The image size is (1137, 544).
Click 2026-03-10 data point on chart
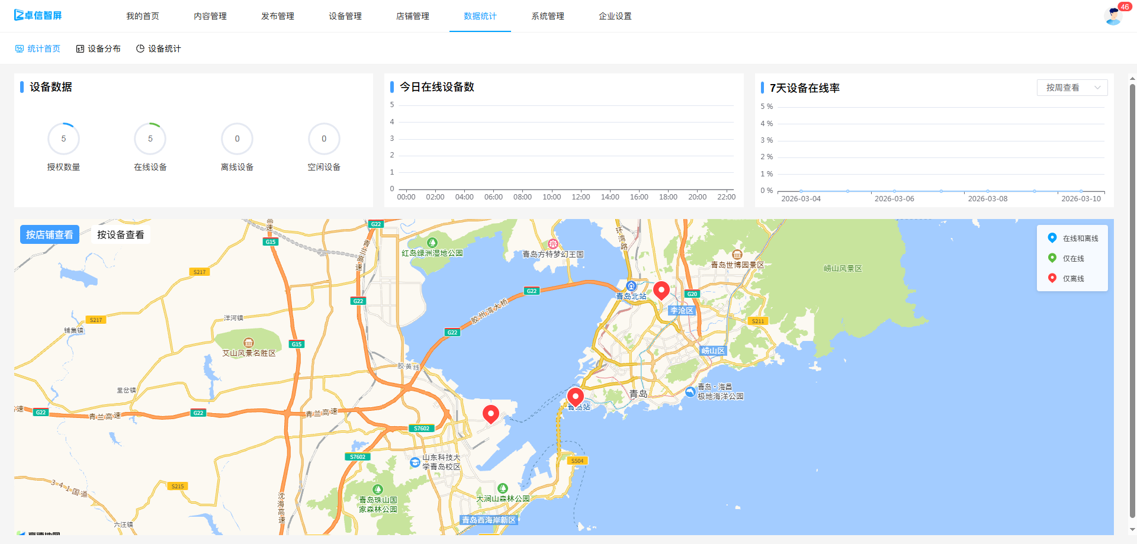pos(1081,191)
